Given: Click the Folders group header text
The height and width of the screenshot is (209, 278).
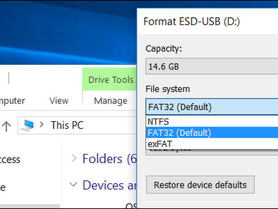Looking at the screenshot, I should click(x=110, y=159).
